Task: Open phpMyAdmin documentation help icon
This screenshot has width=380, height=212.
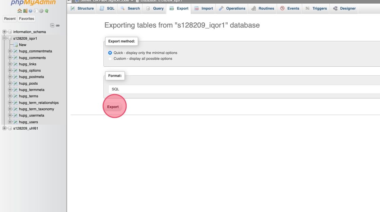Action: tap(30, 11)
